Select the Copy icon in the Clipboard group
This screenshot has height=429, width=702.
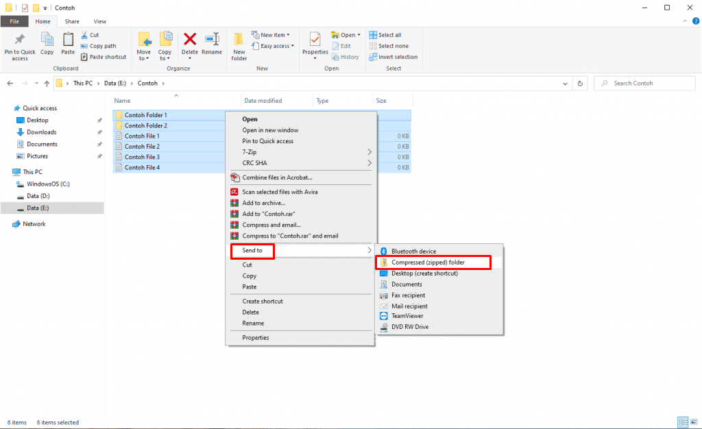(x=47, y=42)
